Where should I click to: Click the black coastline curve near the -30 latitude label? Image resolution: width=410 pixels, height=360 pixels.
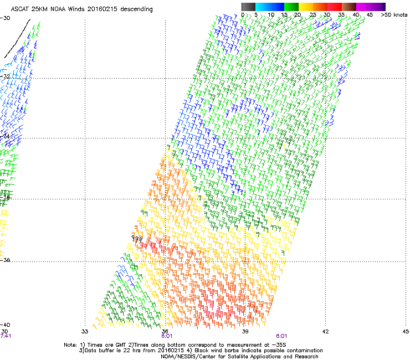pyautogui.click(x=17, y=38)
